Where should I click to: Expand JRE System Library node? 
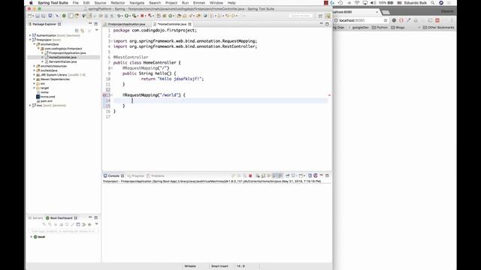click(x=35, y=75)
